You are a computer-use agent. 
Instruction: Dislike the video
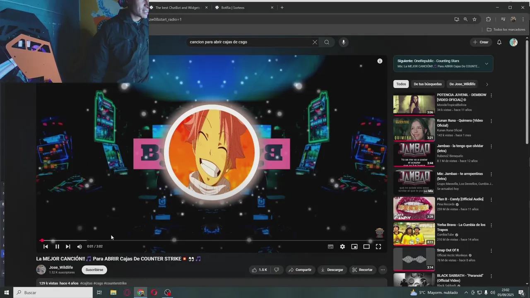pyautogui.click(x=277, y=270)
